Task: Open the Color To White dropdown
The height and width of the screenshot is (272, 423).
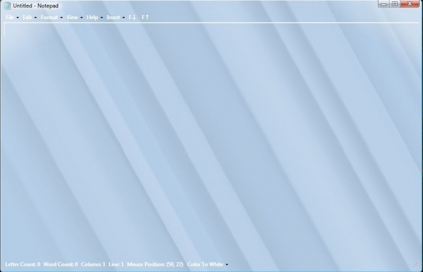Action: (208, 264)
